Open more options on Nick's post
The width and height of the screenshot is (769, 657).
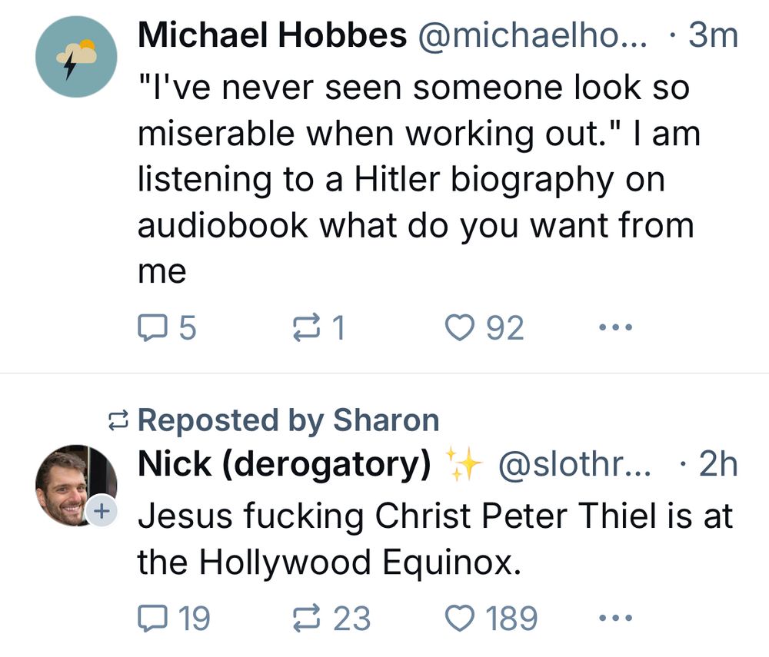[x=616, y=617]
